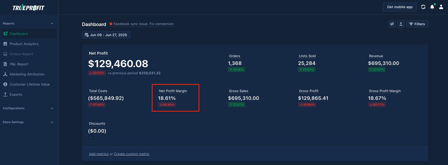Open the Filters button
Viewport: 448px width, 165px height.
pos(417,24)
